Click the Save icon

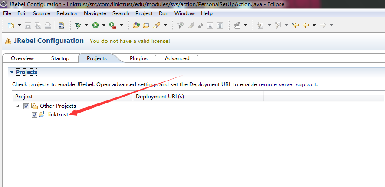[x=28, y=25]
